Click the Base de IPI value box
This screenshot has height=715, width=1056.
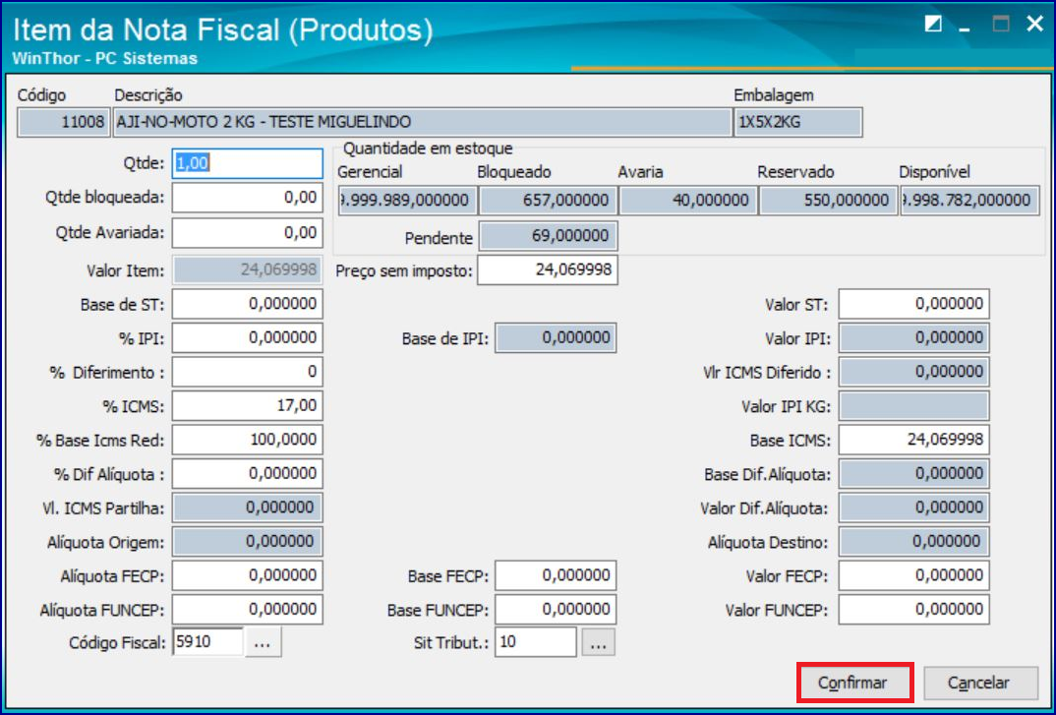(x=556, y=337)
